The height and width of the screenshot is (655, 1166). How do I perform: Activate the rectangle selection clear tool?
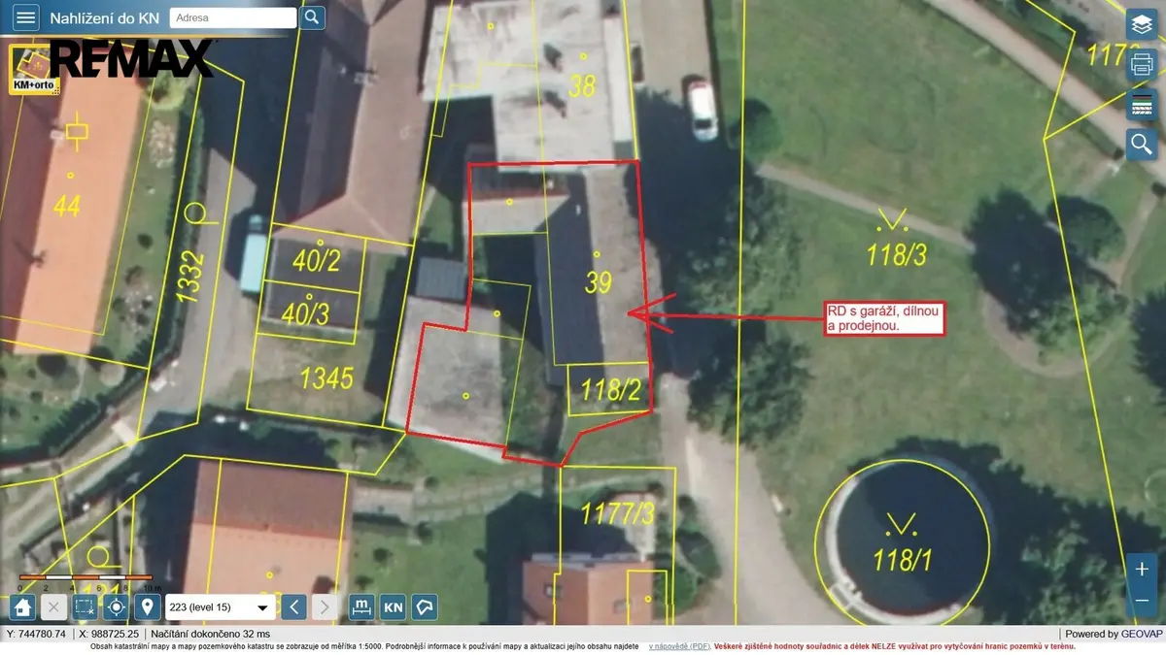85,607
